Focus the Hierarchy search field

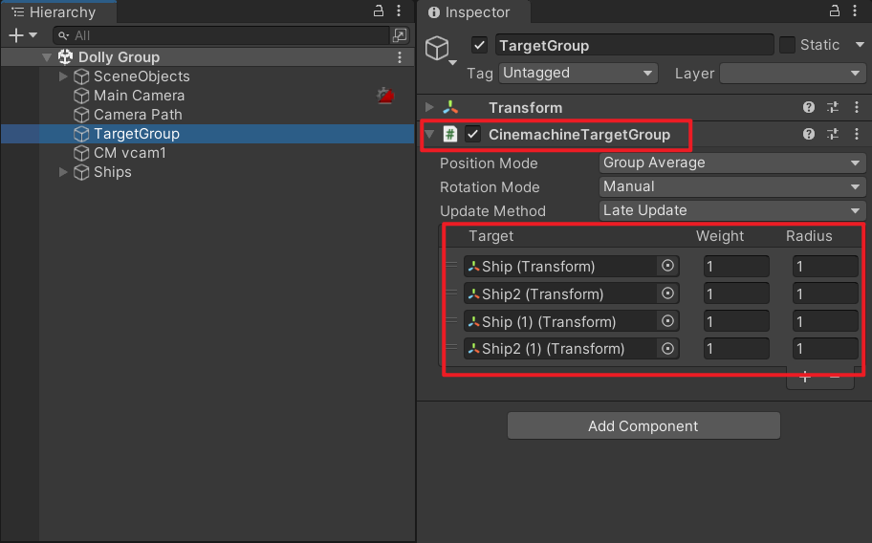click(221, 35)
